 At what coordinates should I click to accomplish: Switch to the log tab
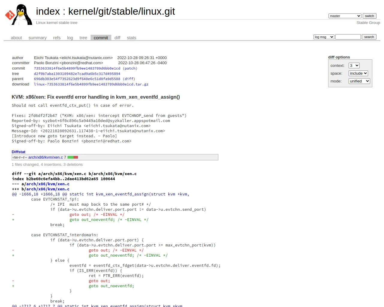click(70, 38)
